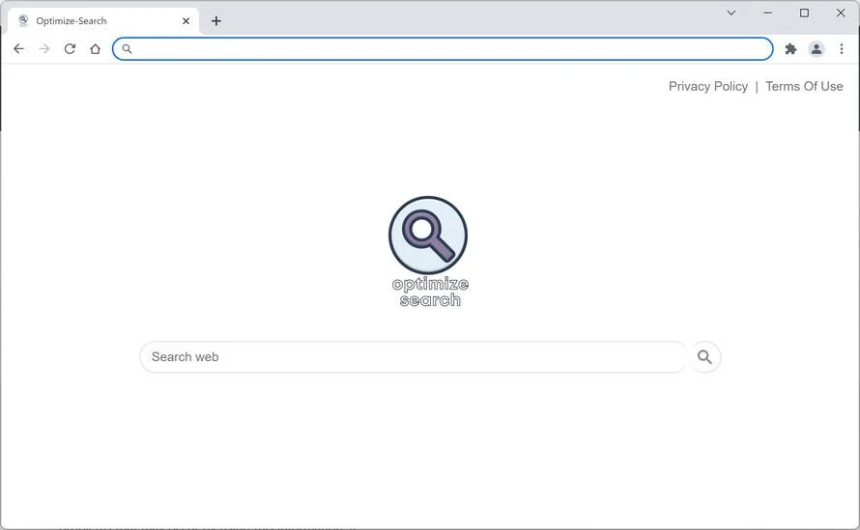
Task: Open the user profile avatar menu
Action: [817, 49]
